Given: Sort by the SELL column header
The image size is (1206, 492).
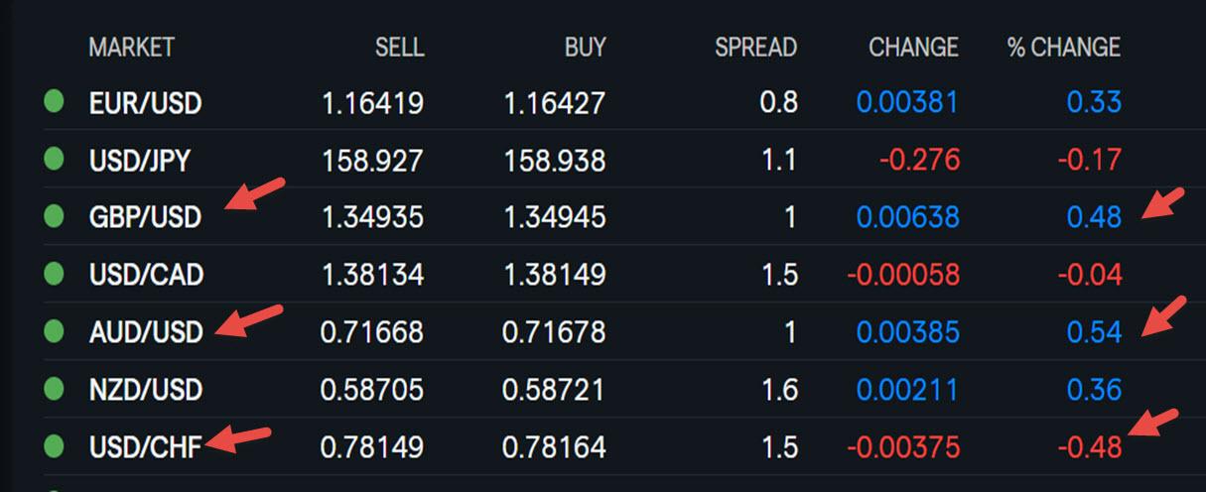Looking at the screenshot, I should [399, 47].
